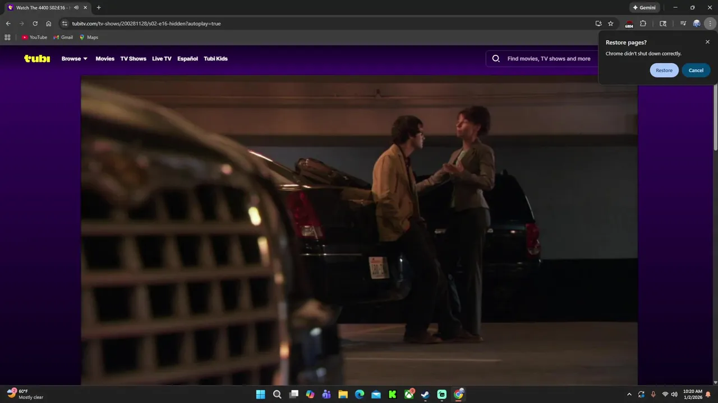This screenshot has width=718, height=403.
Task: Click the red extension icon with 6804 badge
Action: point(629,24)
